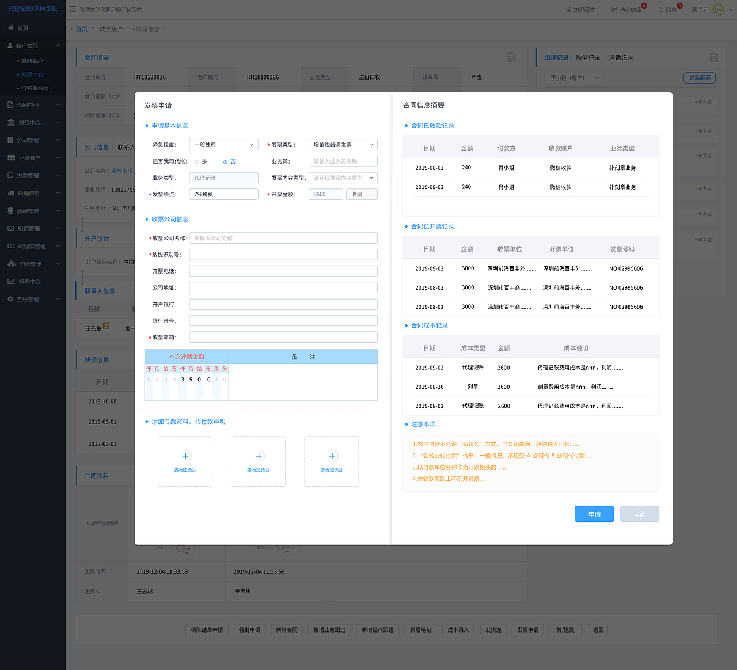737x670 pixels.
Task: Click the 发票申请 bottom toolbar button
Action: coord(528,630)
